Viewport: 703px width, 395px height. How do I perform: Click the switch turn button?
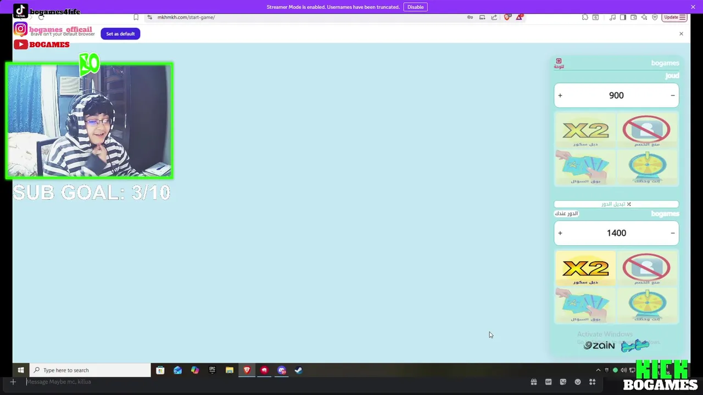click(616, 204)
